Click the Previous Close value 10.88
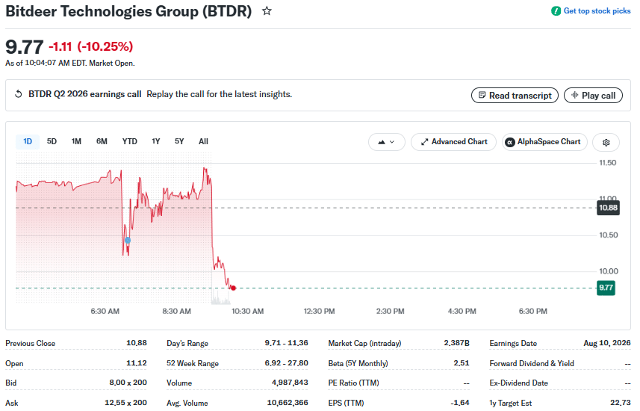 137,343
